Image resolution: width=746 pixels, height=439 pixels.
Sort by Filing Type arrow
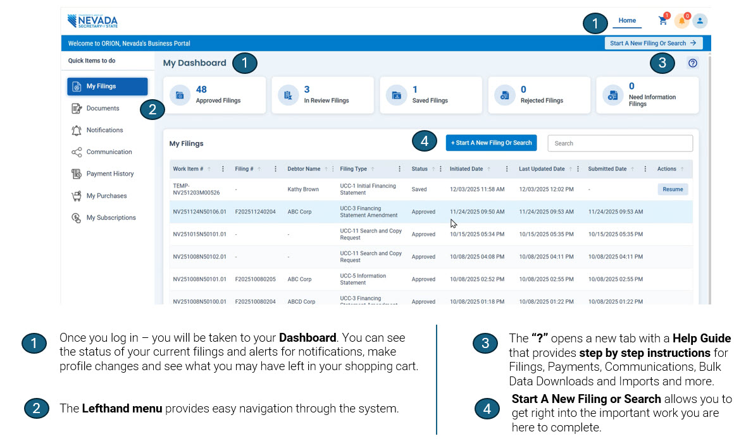pyautogui.click(x=373, y=169)
